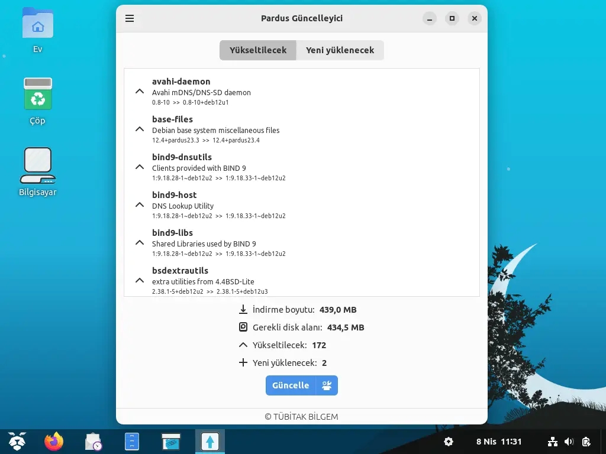Click the disk icon next to Gerekli disk alanı

tap(243, 327)
